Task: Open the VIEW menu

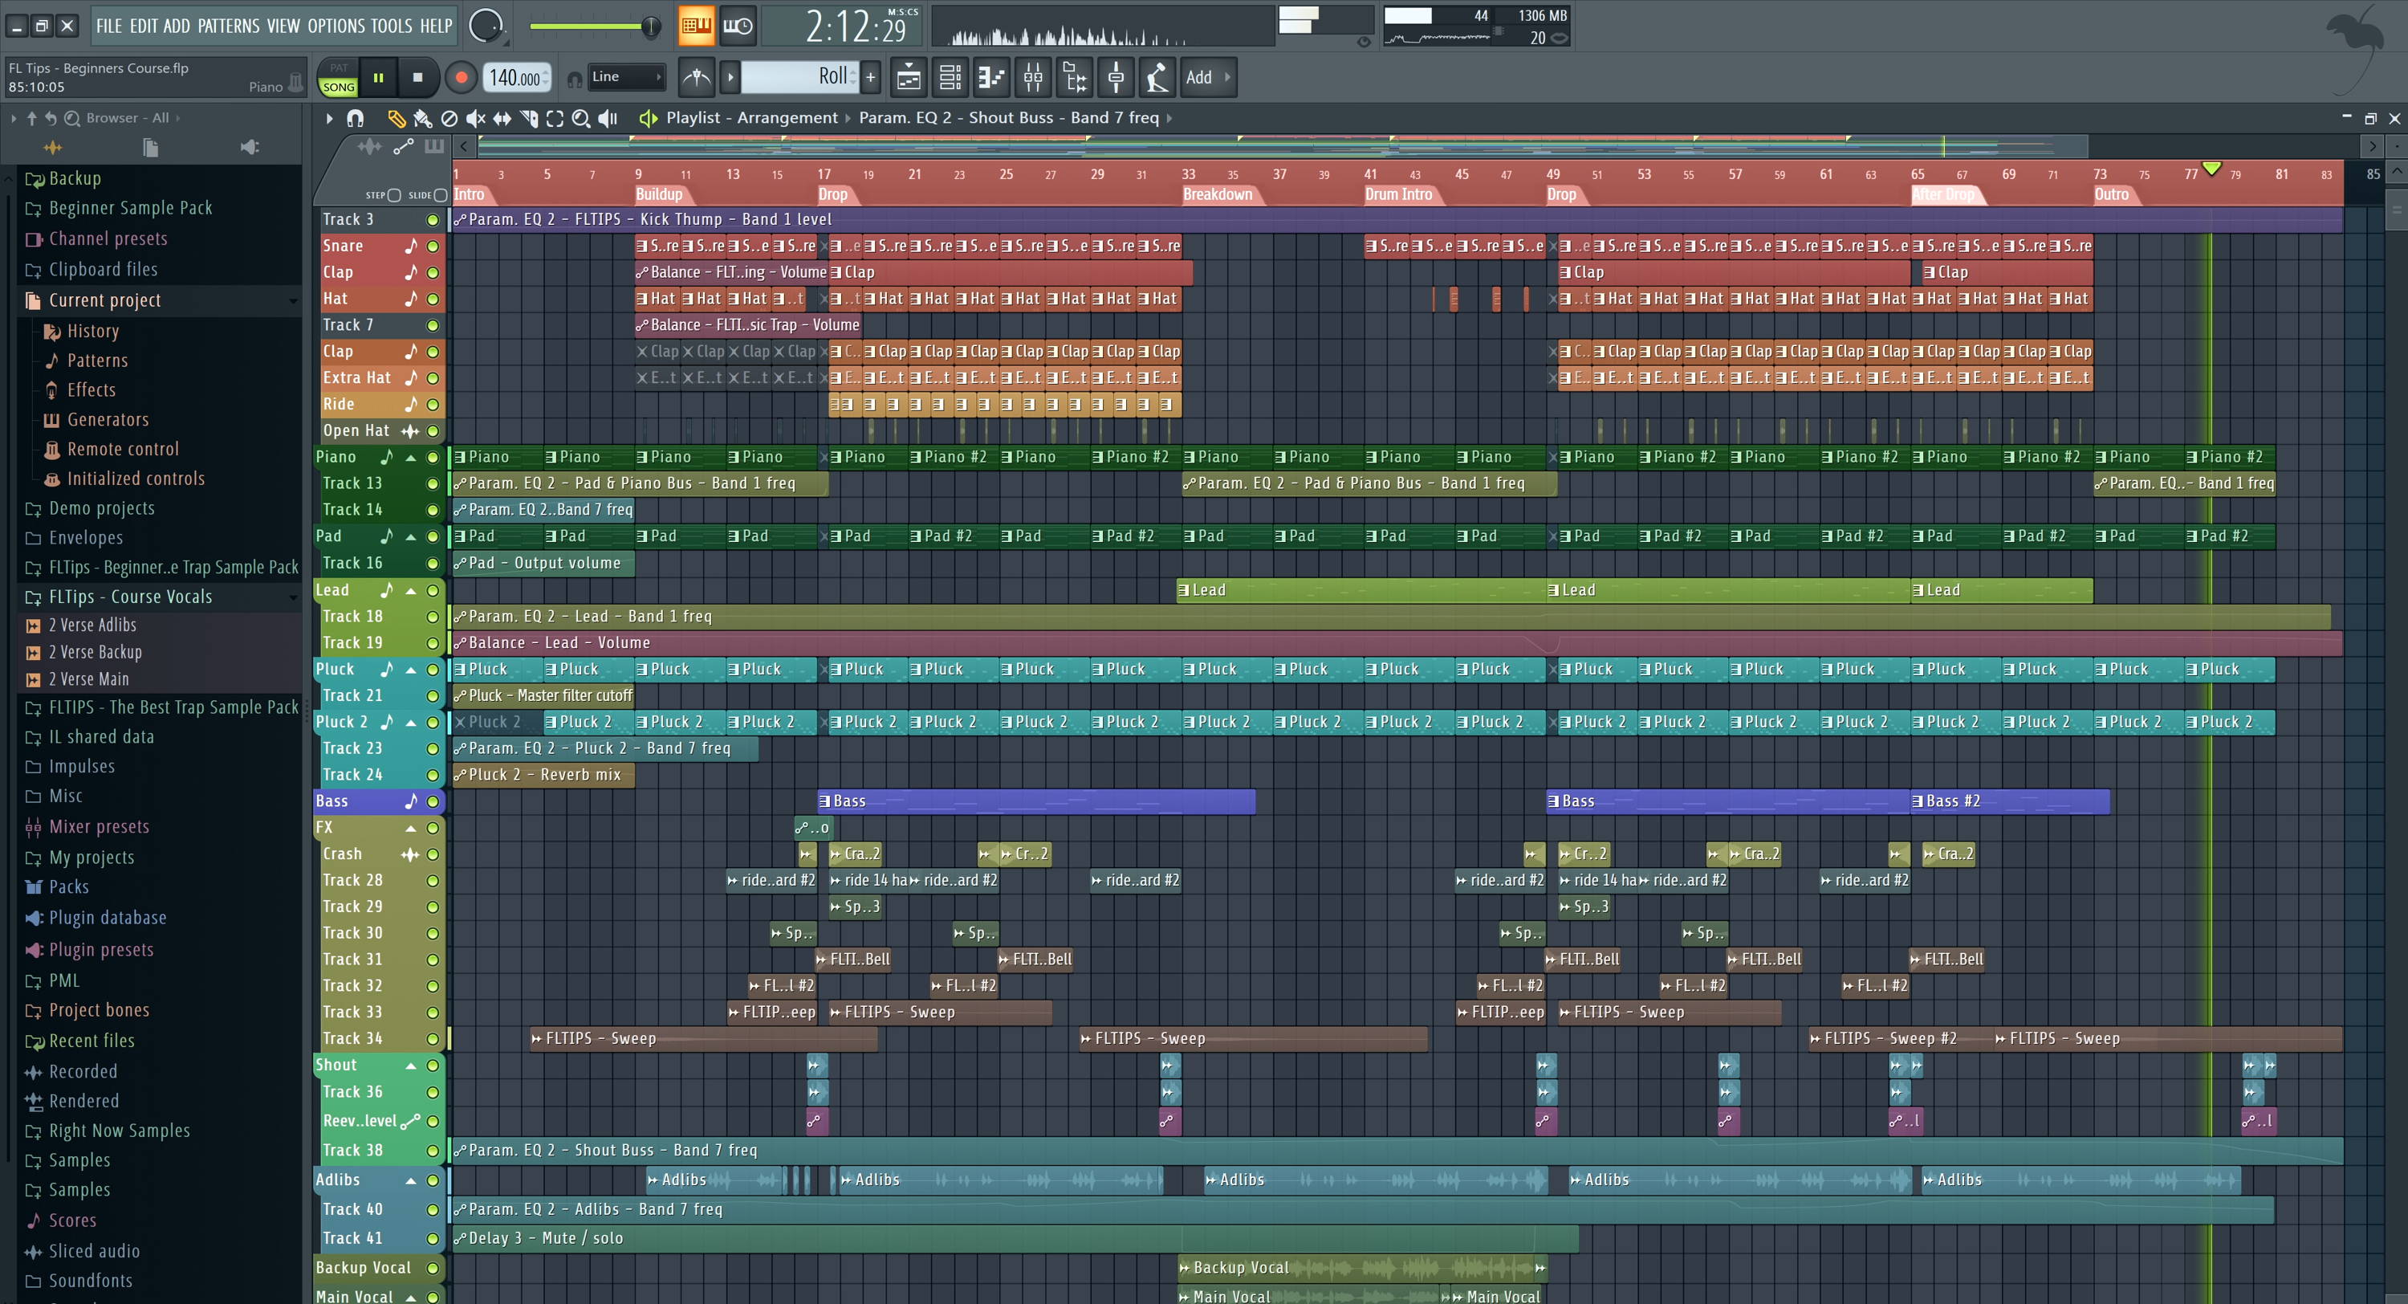Action: click(x=283, y=26)
